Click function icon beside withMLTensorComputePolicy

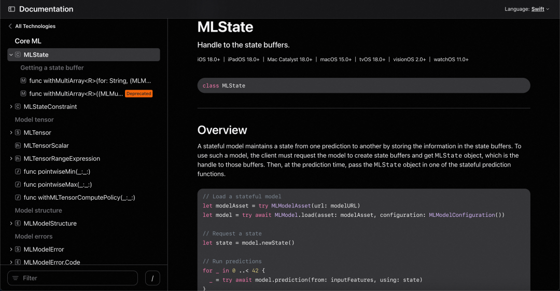(x=18, y=197)
